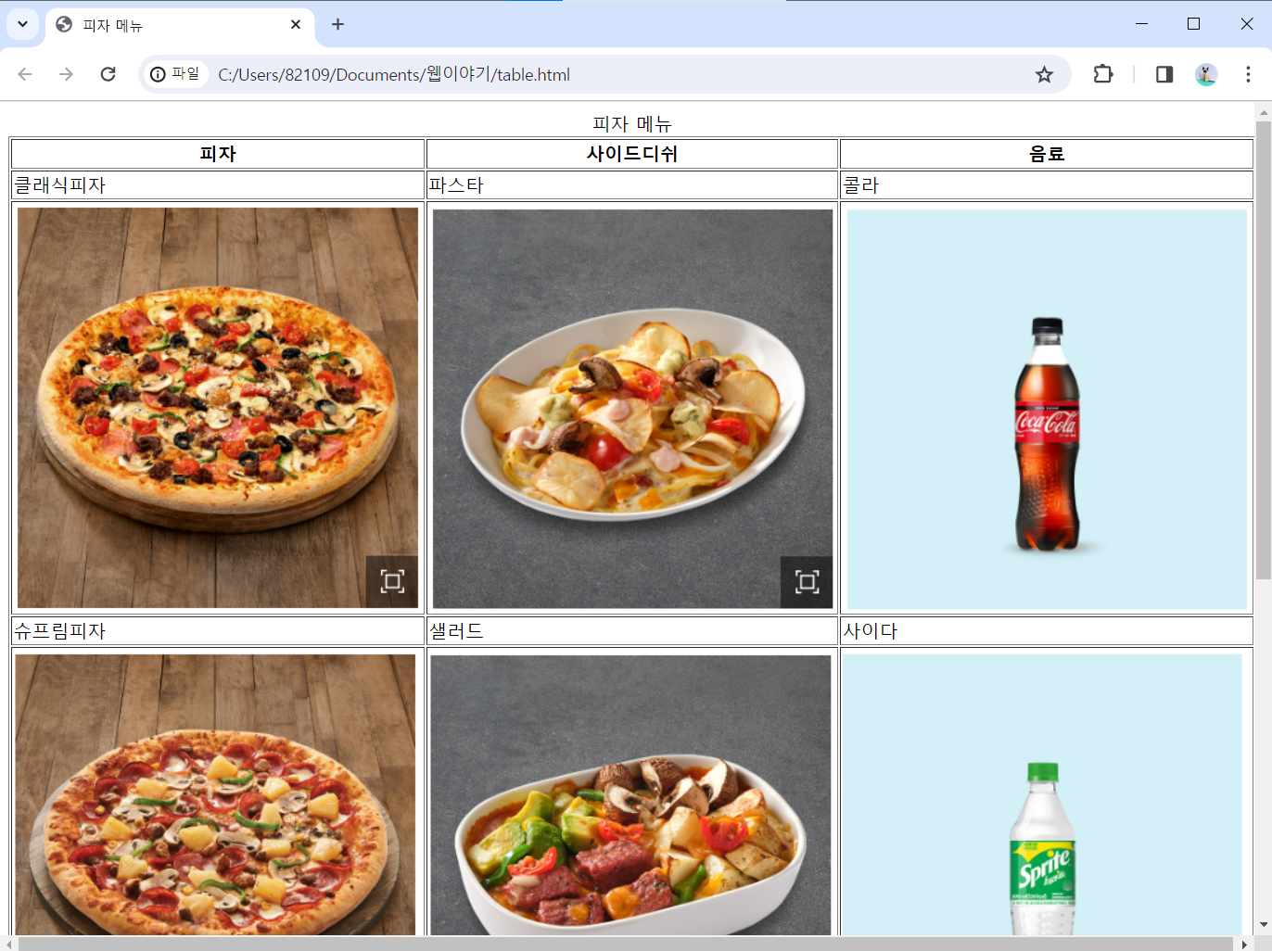
Task: Toggle the browser side panel icon
Action: [1164, 74]
